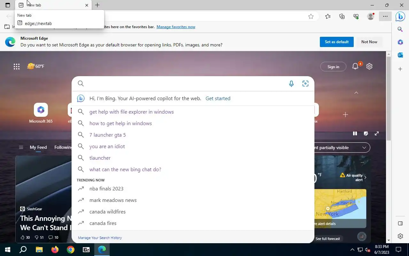Open Collections icon in toolbar

(342, 16)
